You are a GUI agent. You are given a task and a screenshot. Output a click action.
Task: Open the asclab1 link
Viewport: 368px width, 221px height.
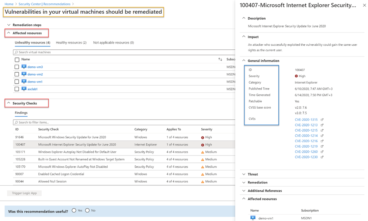click(x=32, y=89)
